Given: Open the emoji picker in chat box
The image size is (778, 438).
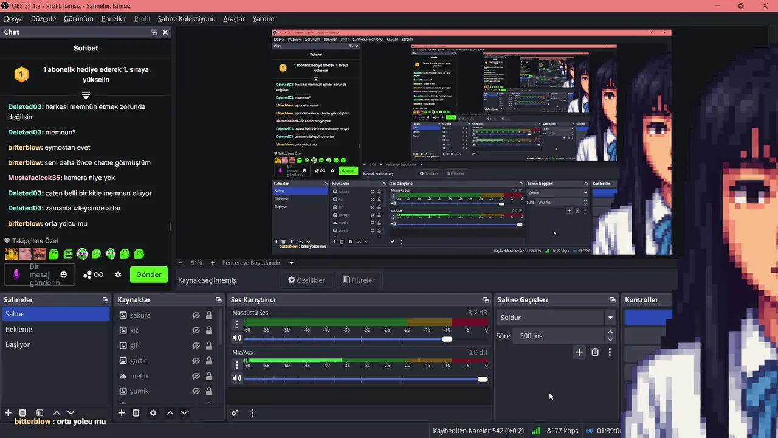Looking at the screenshot, I should [63, 274].
